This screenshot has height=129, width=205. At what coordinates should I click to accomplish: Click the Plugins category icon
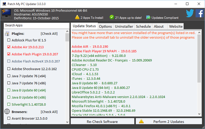[x=7, y=34]
